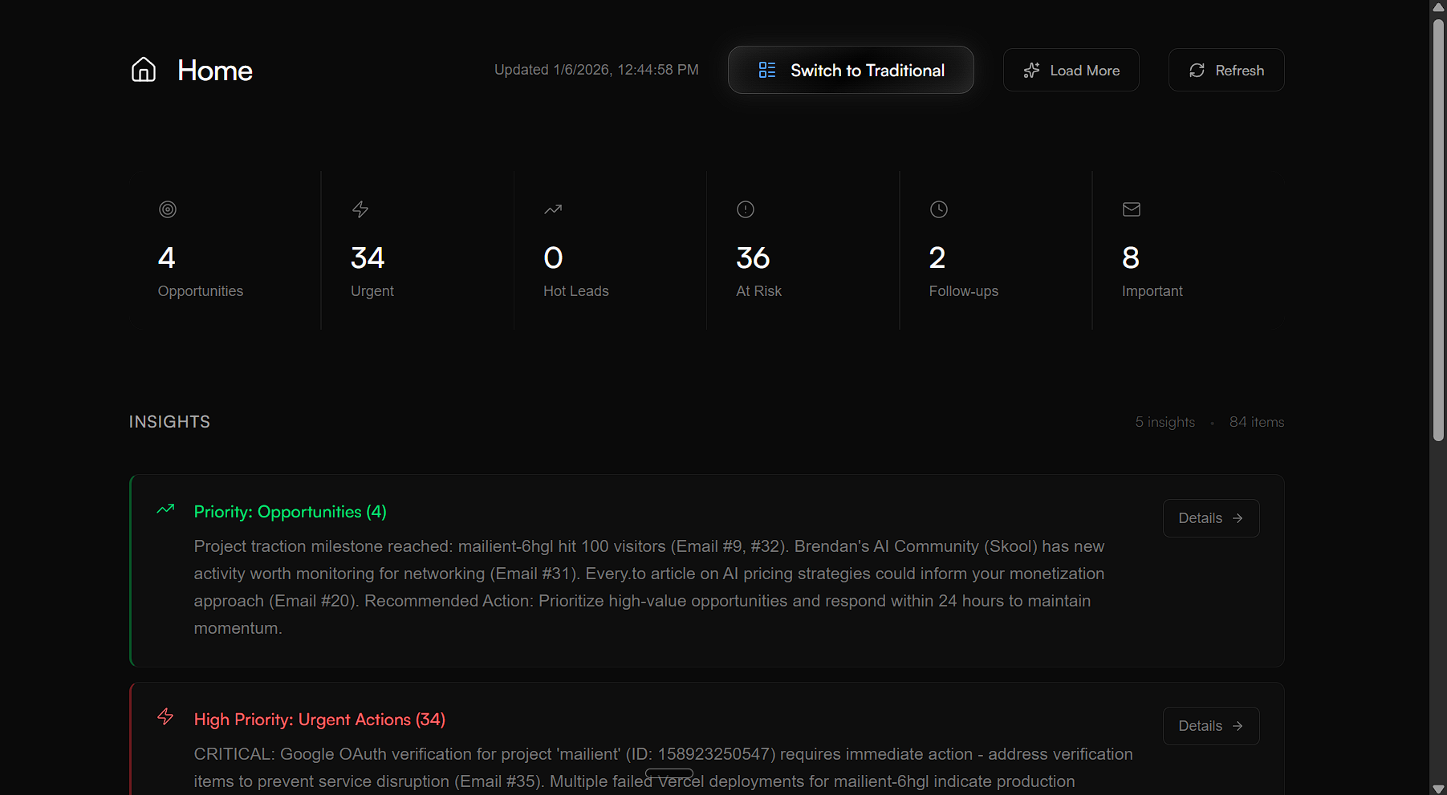Click the sparkle icon on the Load More button
Image resolution: width=1447 pixels, height=795 pixels.
1031,70
